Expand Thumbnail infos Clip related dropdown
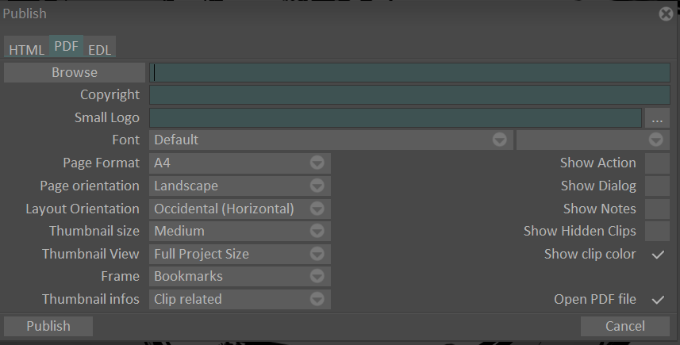Screen dimensions: 680x345 [x=240, y=300]
